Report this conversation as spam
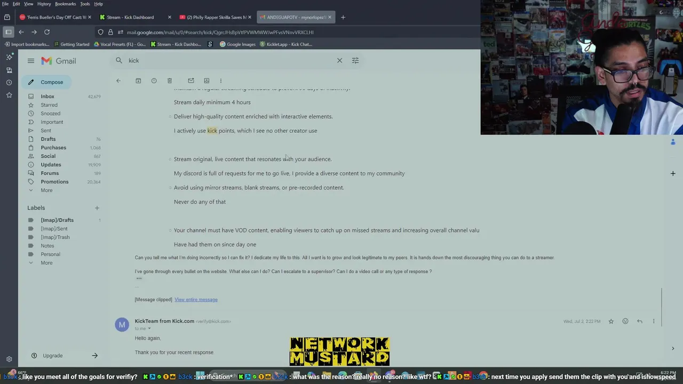This screenshot has width=683, height=384. click(154, 81)
